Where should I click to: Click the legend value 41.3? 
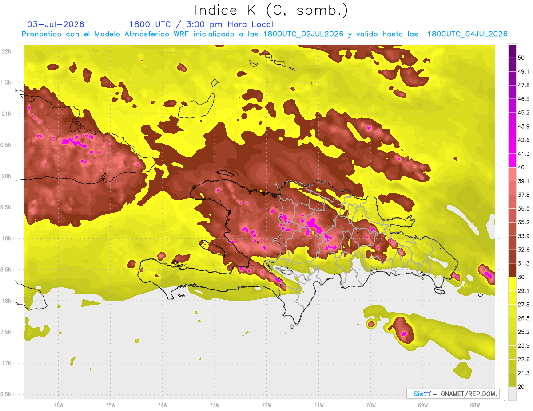coord(524,154)
